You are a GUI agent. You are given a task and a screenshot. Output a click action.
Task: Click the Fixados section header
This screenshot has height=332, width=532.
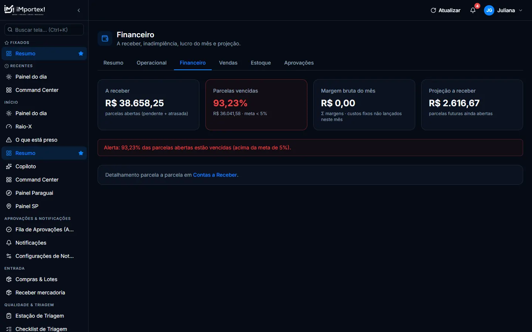17,43
